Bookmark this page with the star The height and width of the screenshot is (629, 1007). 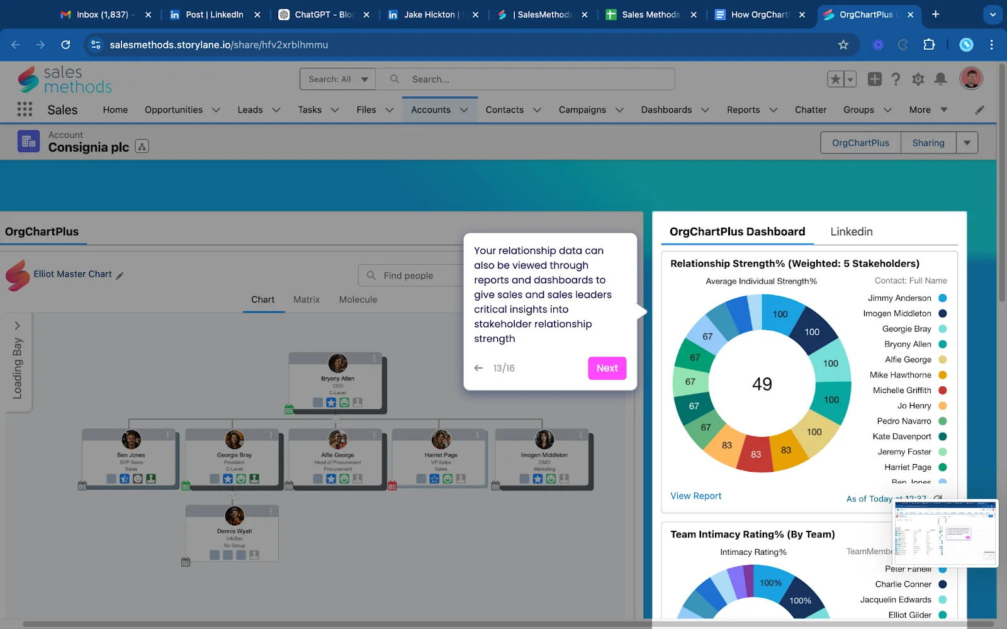[x=843, y=45]
